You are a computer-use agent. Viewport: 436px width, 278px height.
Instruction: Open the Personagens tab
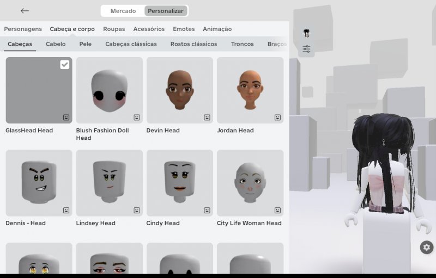[23, 29]
